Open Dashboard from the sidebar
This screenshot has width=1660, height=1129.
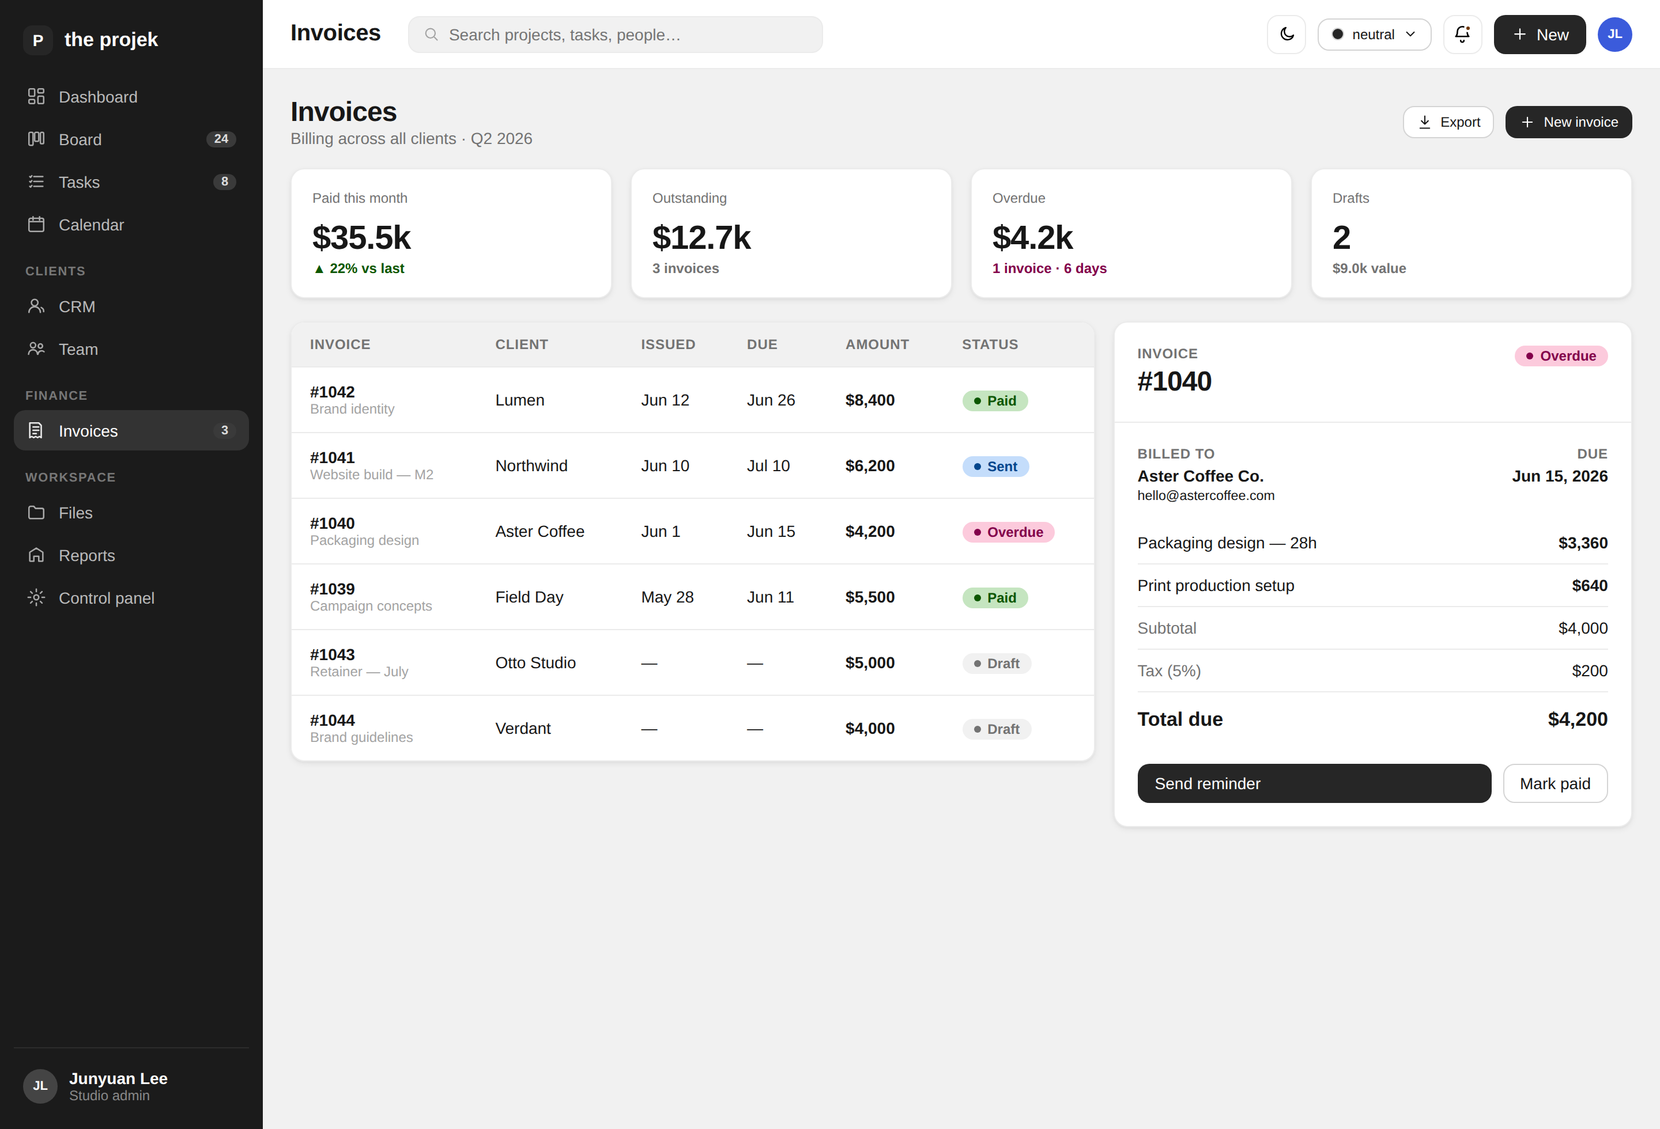click(x=131, y=96)
